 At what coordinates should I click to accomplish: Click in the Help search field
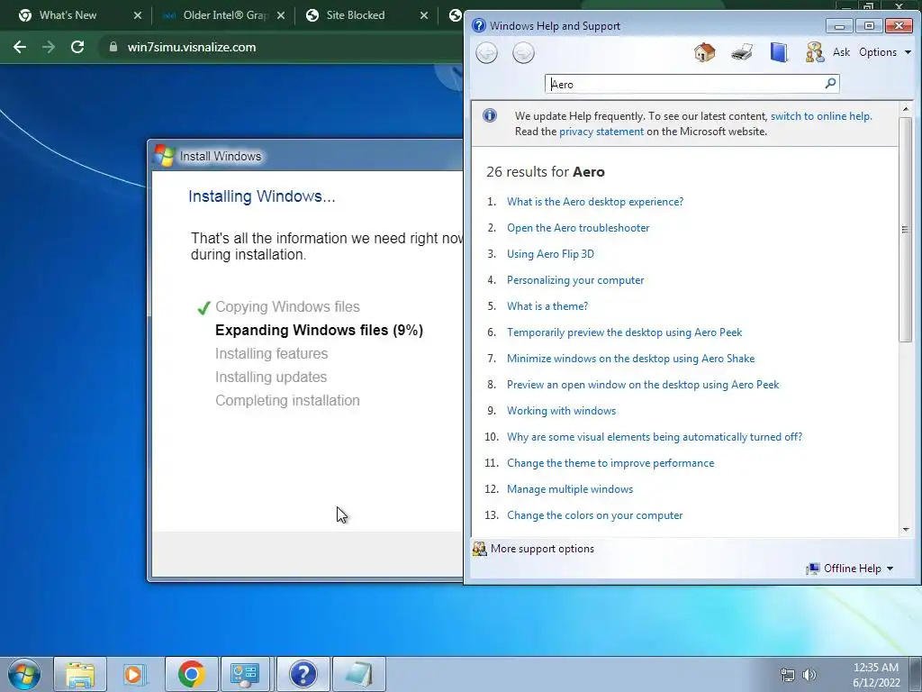coord(685,84)
